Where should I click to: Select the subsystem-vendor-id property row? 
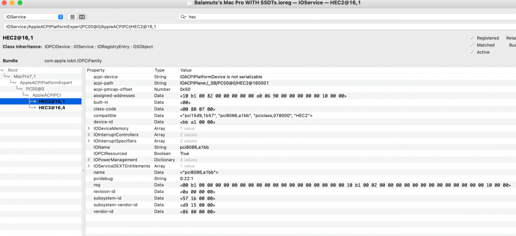click(301, 204)
